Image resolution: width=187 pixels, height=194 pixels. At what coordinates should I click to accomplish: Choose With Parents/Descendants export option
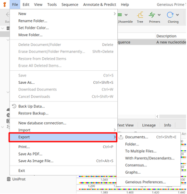(x=149, y=158)
